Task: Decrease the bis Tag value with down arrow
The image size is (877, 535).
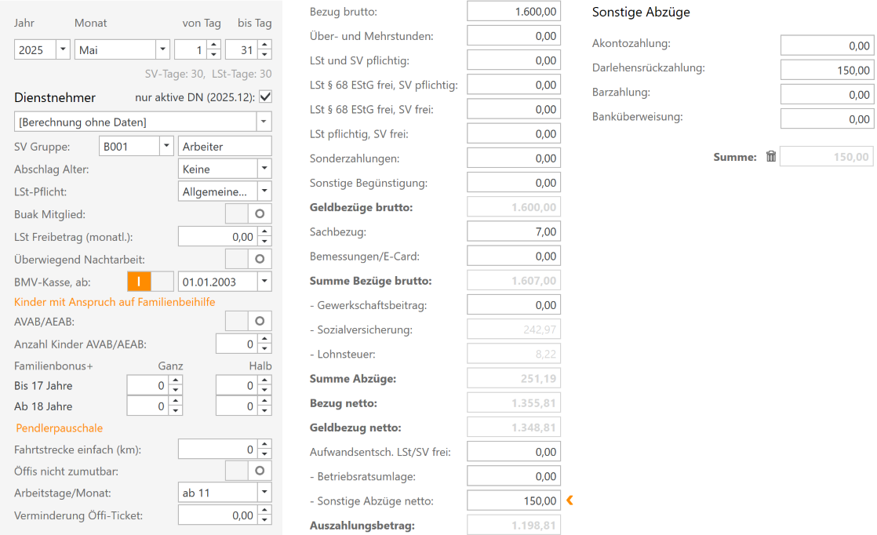Action: [265, 55]
